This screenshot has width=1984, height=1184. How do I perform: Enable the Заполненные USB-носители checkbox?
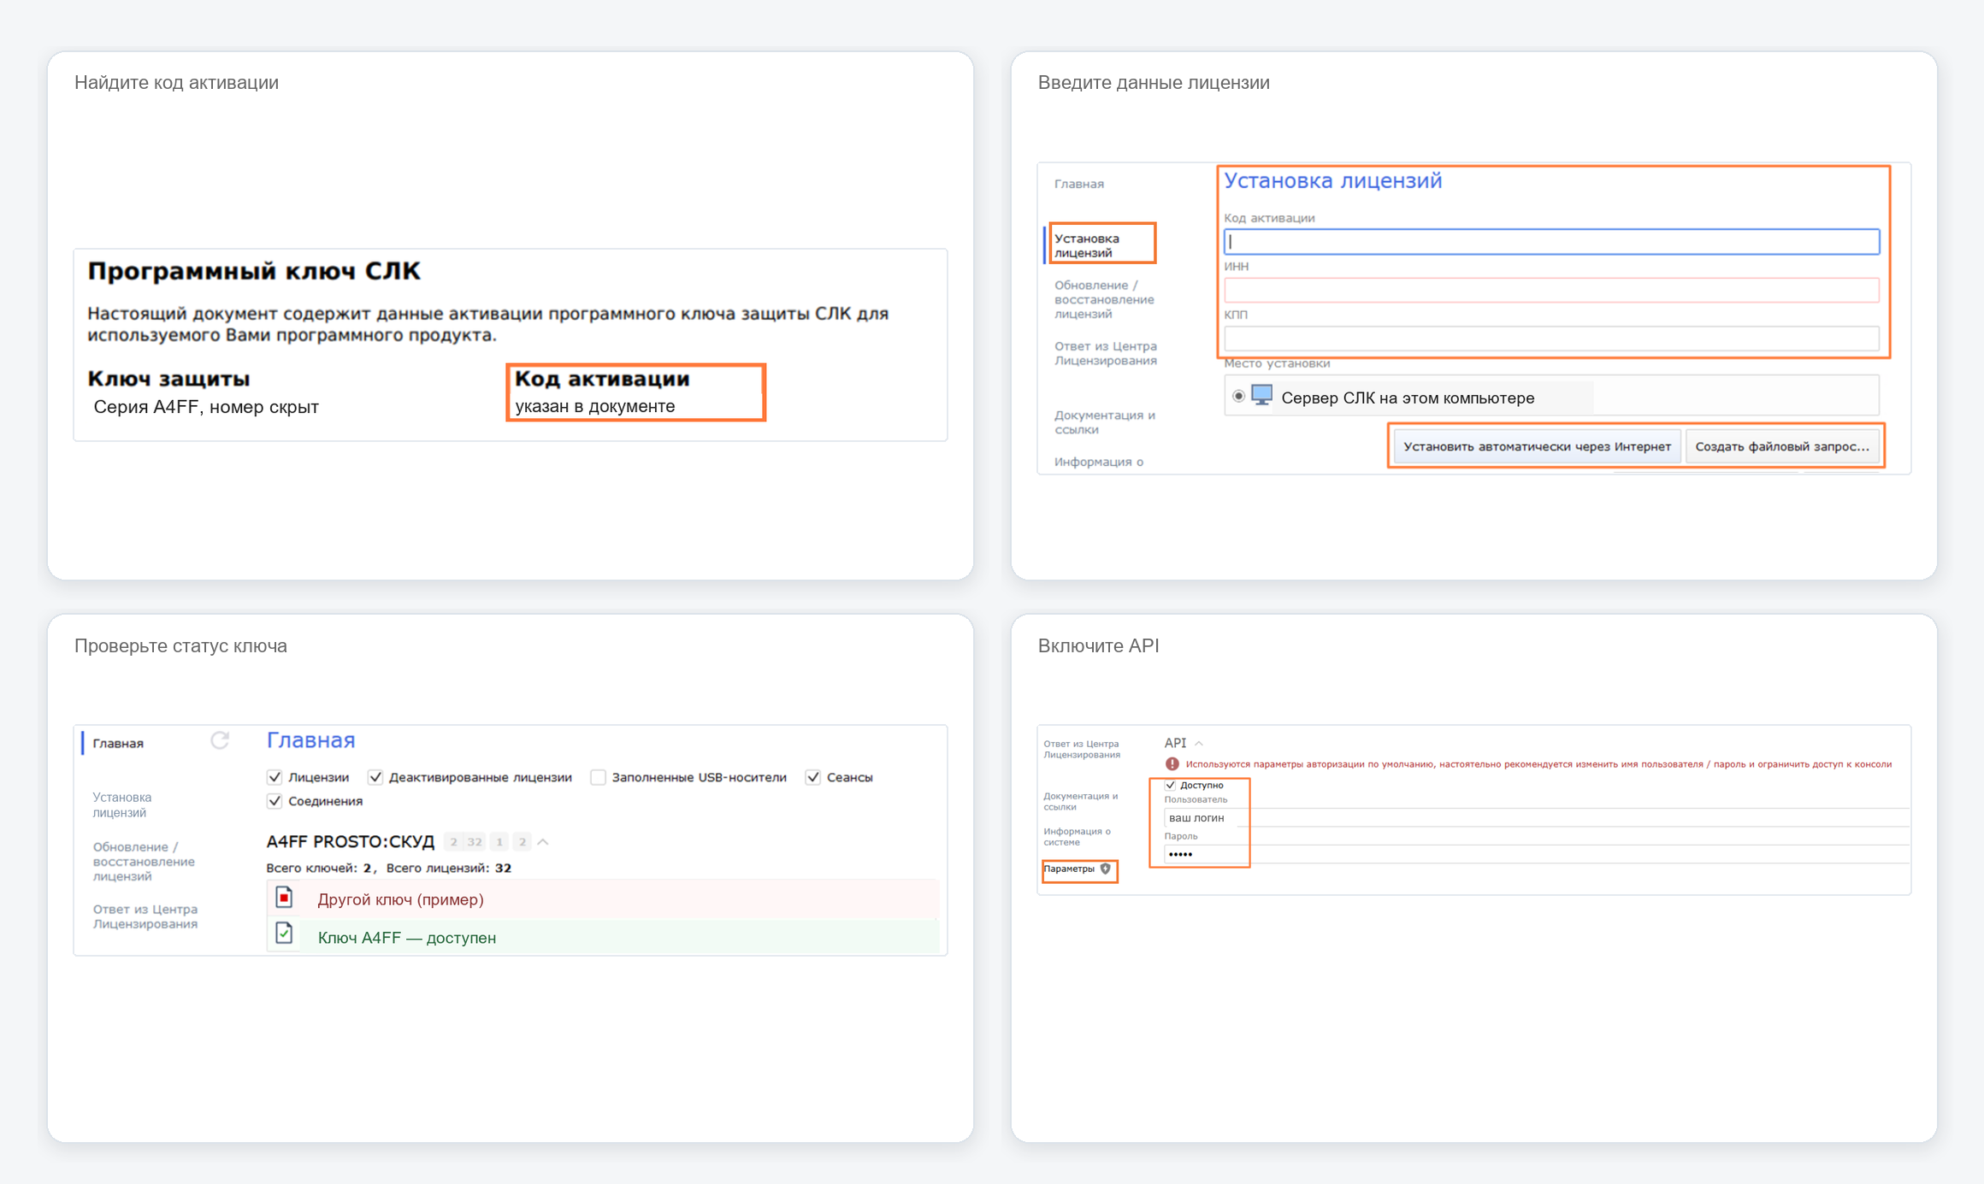598,777
